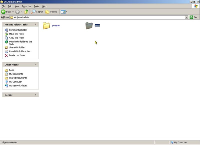Viewport: 200px width, 145px height.
Task: Open the Edit menu
Action: coord(10,6)
